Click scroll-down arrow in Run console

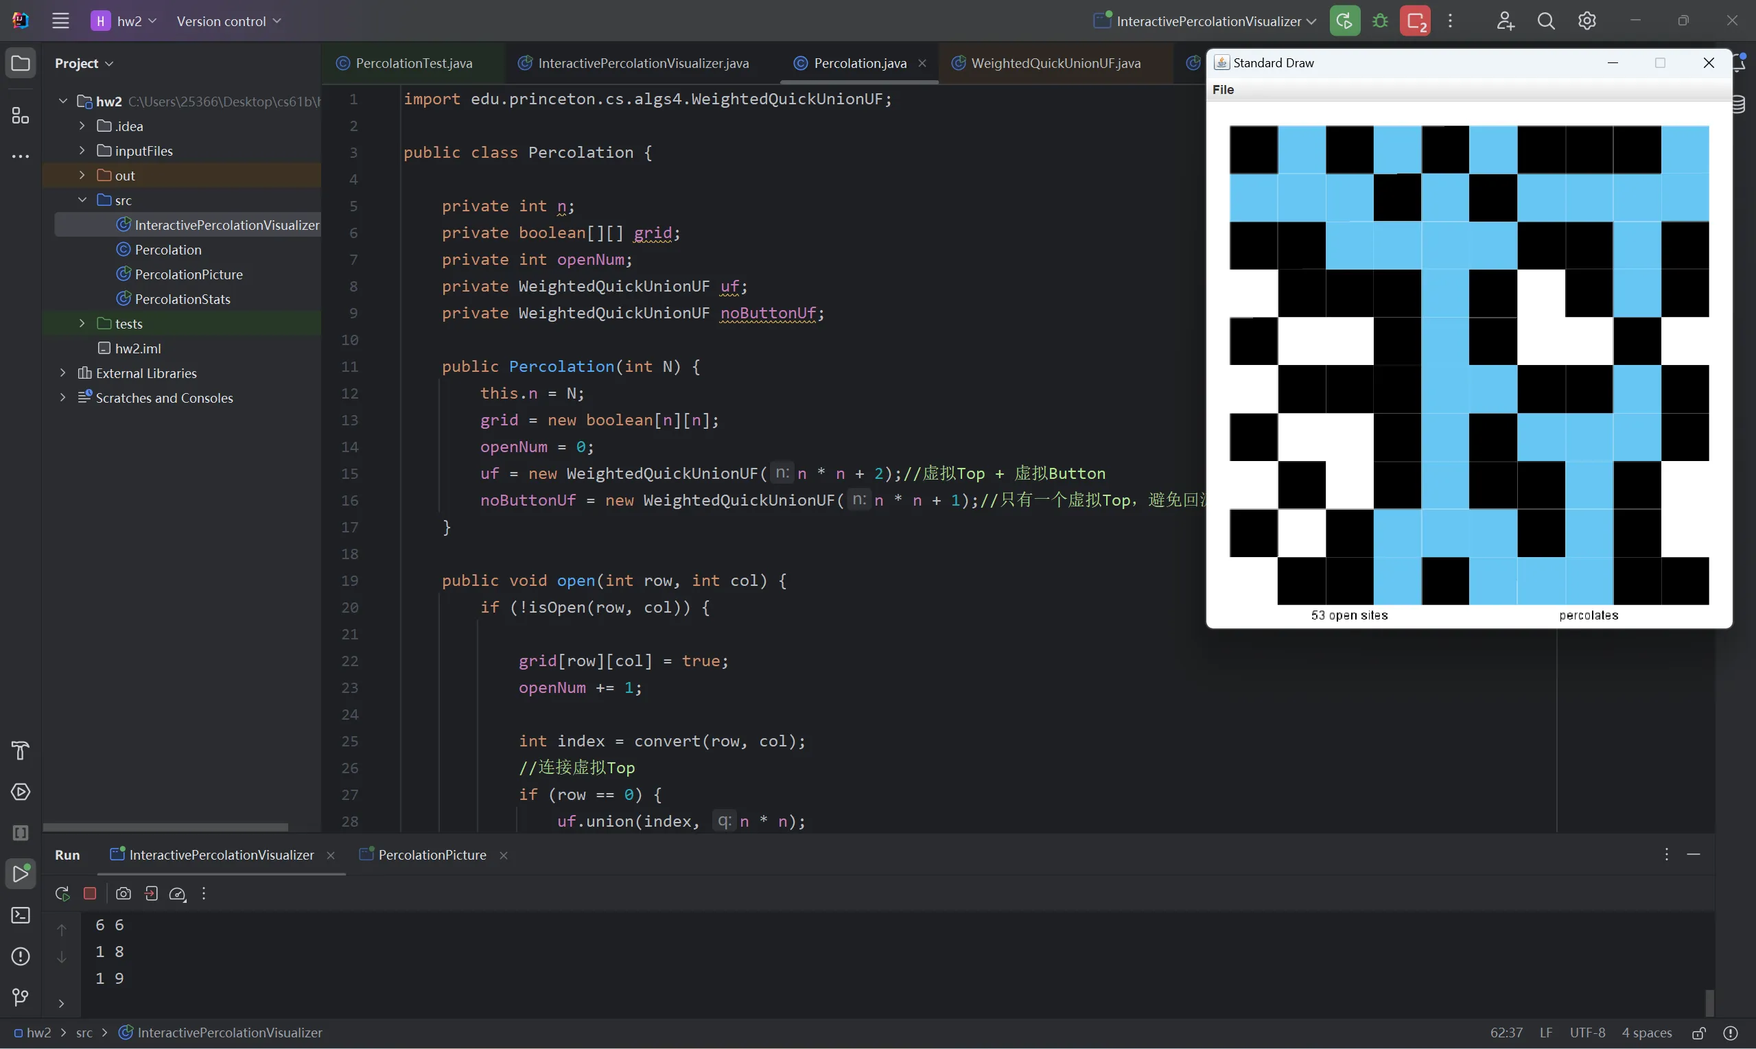click(x=62, y=957)
